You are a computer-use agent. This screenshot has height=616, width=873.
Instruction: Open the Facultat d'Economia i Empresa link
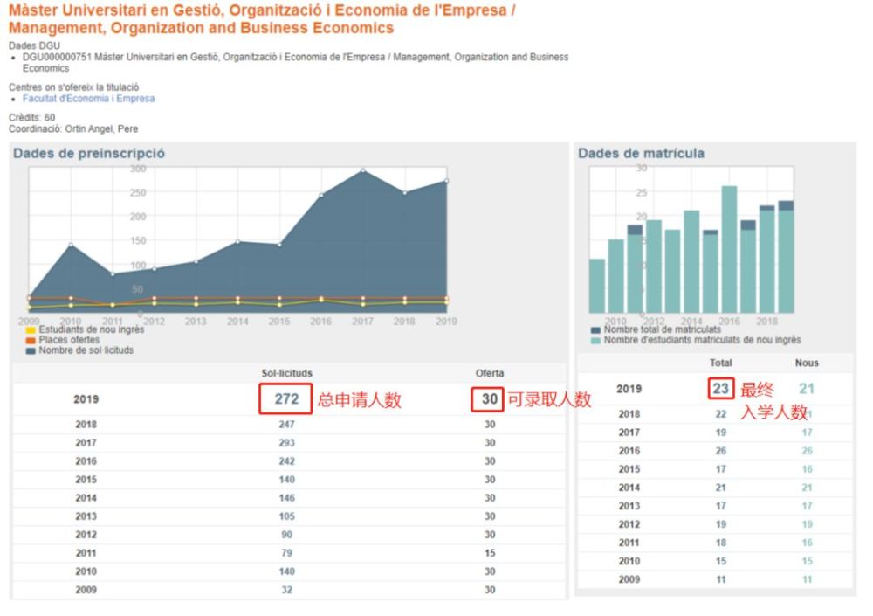coord(88,99)
